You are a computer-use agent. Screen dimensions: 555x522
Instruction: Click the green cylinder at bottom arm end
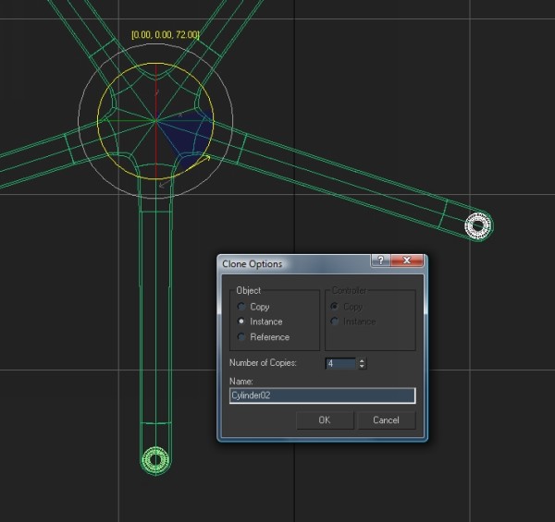tap(155, 460)
